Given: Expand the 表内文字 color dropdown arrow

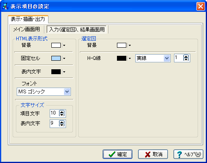Looking at the screenshot, I should [64, 72].
